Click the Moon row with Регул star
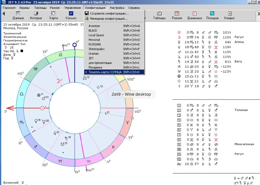260x185 pixels. [x=210, y=37]
